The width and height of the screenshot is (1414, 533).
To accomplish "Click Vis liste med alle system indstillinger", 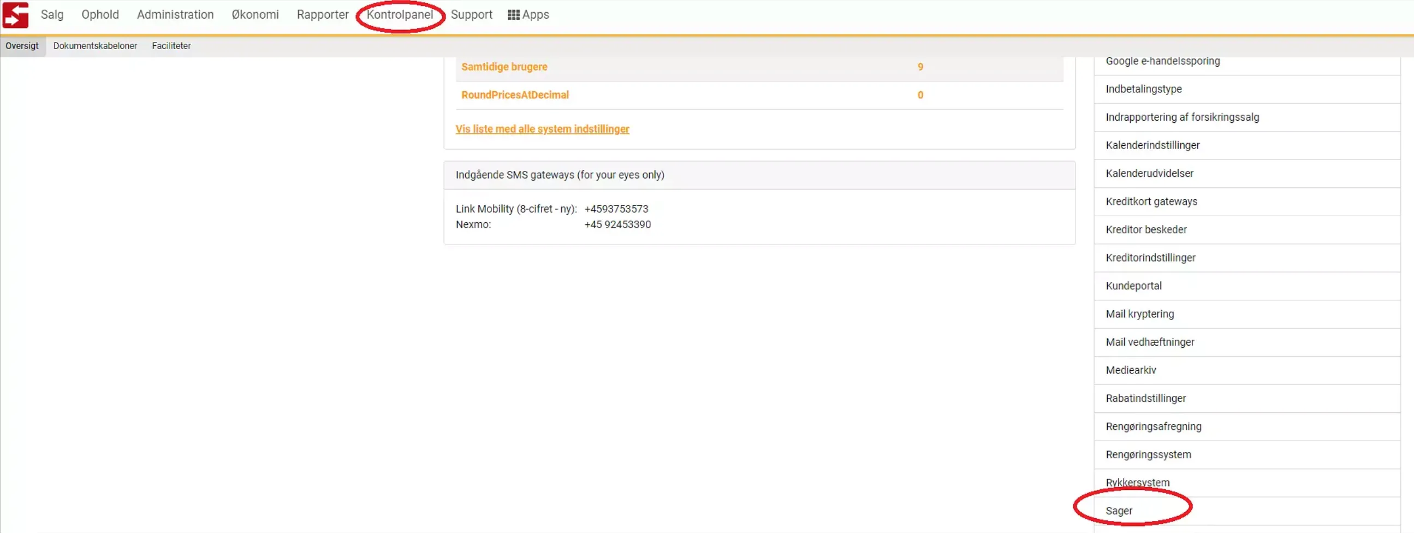I will click(x=542, y=129).
